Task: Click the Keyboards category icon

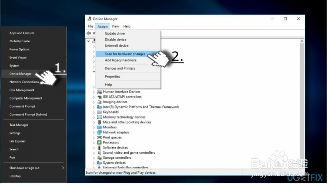Action: pos(99,112)
